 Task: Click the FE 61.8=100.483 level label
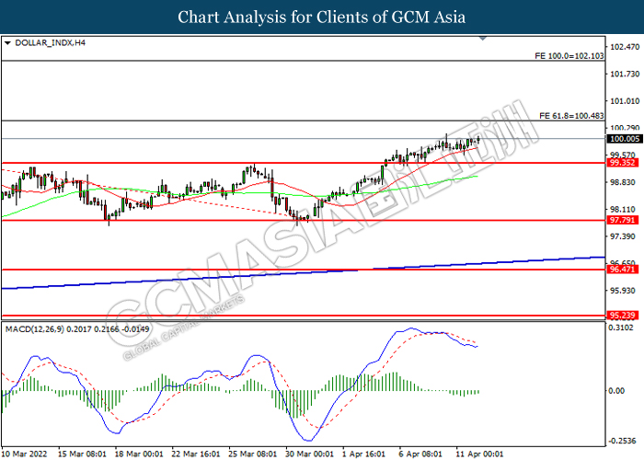571,116
